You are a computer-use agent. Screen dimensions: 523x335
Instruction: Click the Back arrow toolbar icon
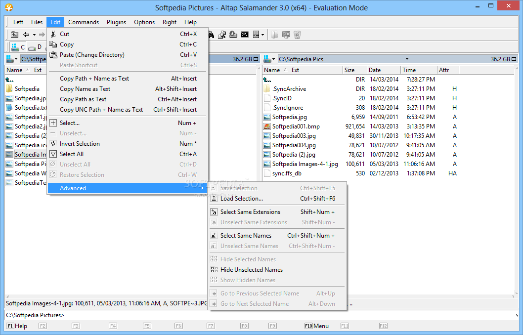pos(26,34)
